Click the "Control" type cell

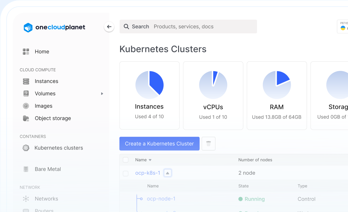[x=306, y=199]
